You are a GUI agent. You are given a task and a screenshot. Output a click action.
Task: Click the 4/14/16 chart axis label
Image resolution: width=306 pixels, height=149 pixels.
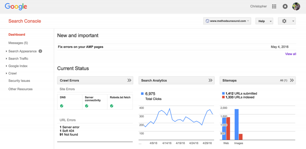coord(167,143)
